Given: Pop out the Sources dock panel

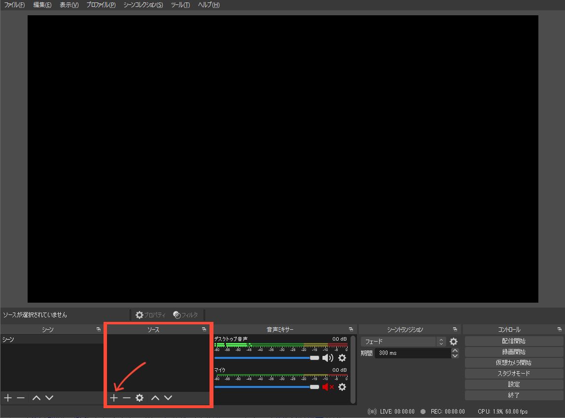Looking at the screenshot, I should click(204, 329).
